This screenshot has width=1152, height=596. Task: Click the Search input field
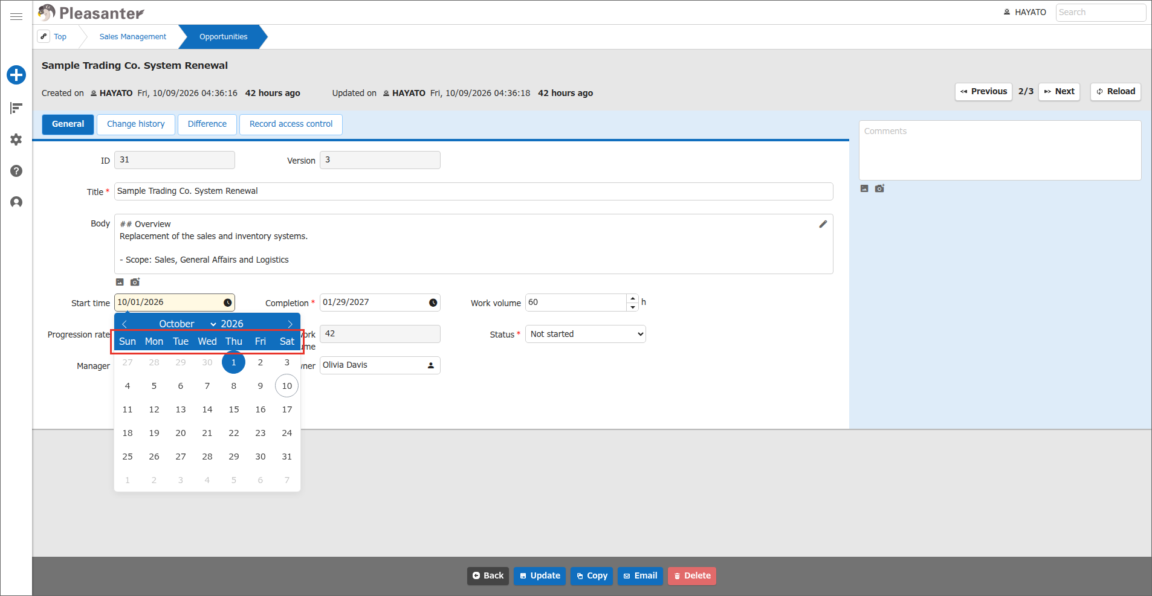1101,13
